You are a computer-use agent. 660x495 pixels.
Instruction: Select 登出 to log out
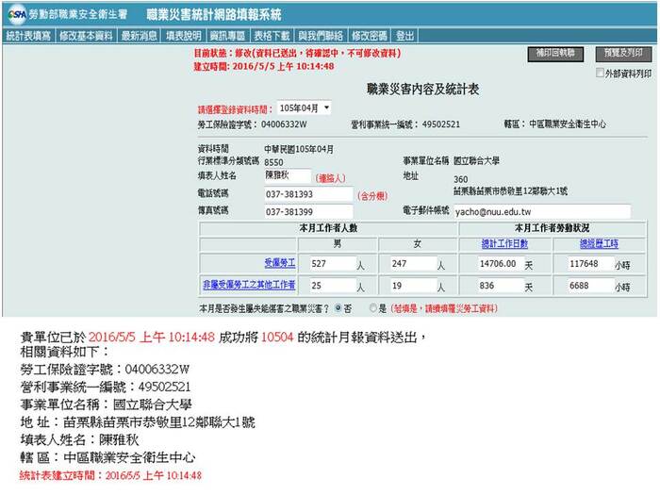[404, 36]
